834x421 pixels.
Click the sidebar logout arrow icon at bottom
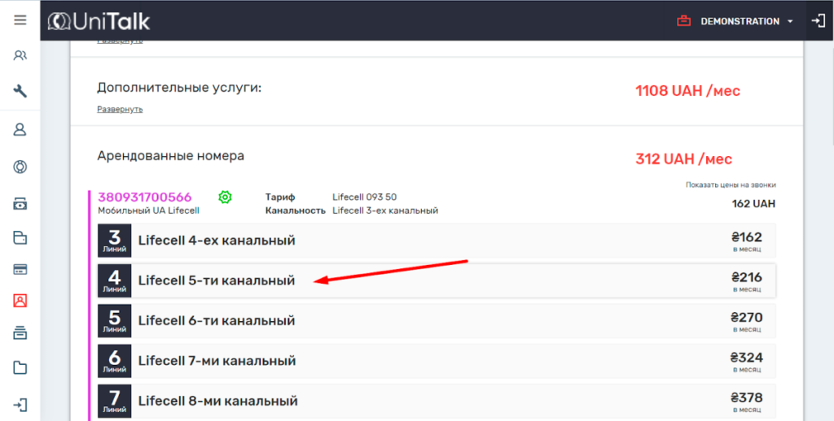point(20,404)
